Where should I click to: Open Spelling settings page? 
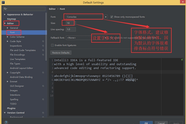14,99
